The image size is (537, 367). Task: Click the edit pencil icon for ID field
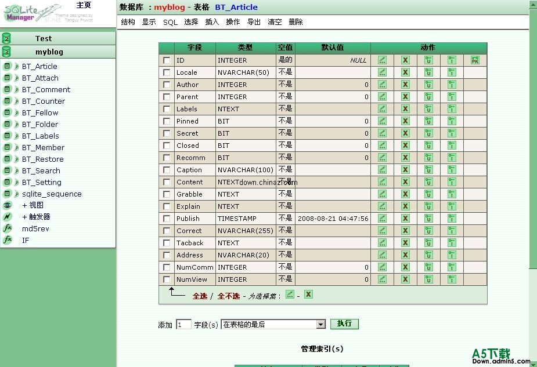(382, 60)
